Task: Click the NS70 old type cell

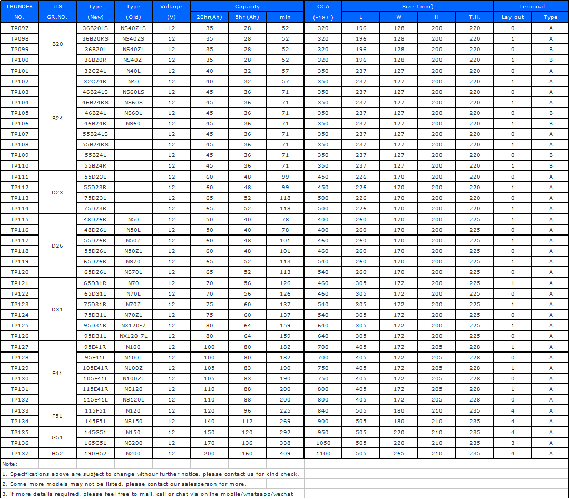Action: tap(133, 262)
